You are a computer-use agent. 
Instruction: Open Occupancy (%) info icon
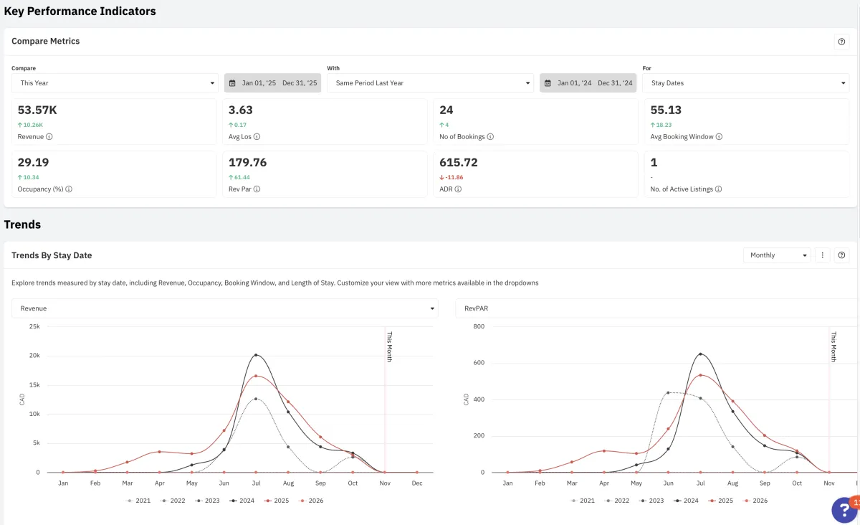pyautogui.click(x=70, y=190)
